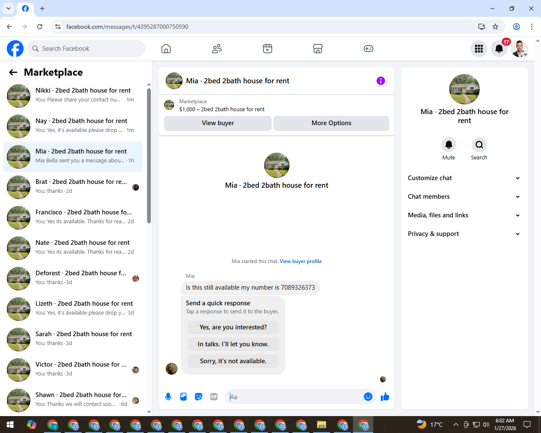541x433 pixels.
Task: Click the conversation list scrollbar
Action: (x=149, y=156)
